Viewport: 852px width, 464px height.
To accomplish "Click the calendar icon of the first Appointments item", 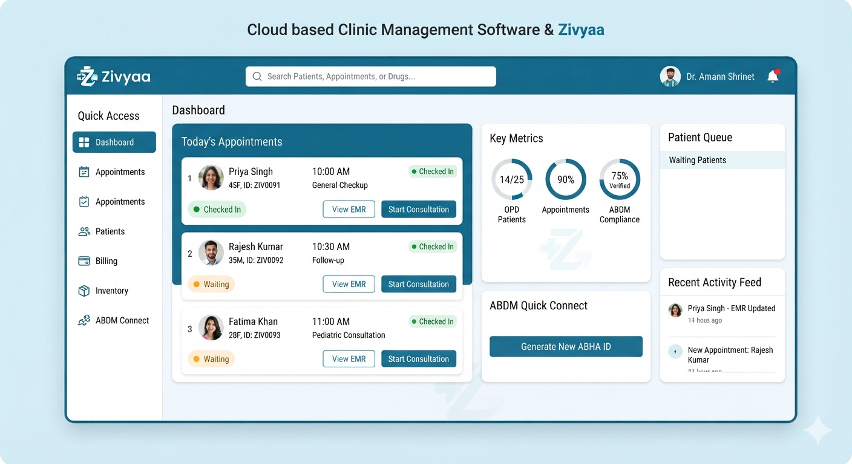I will [84, 172].
